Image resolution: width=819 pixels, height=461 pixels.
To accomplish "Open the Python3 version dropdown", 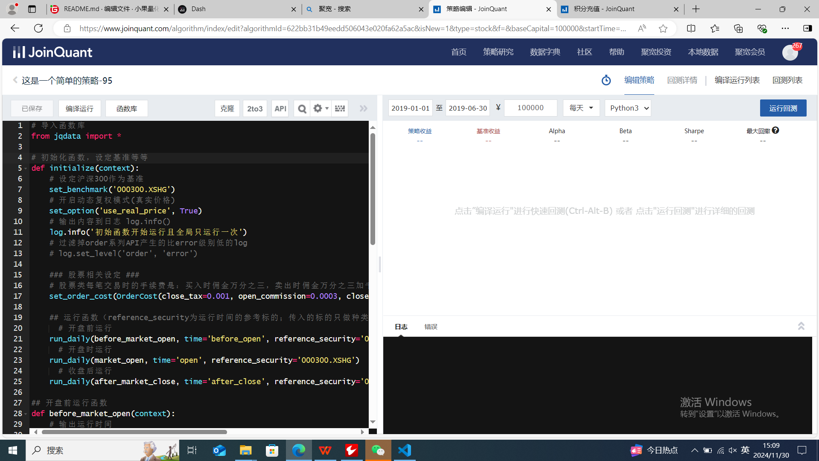I will click(x=628, y=108).
